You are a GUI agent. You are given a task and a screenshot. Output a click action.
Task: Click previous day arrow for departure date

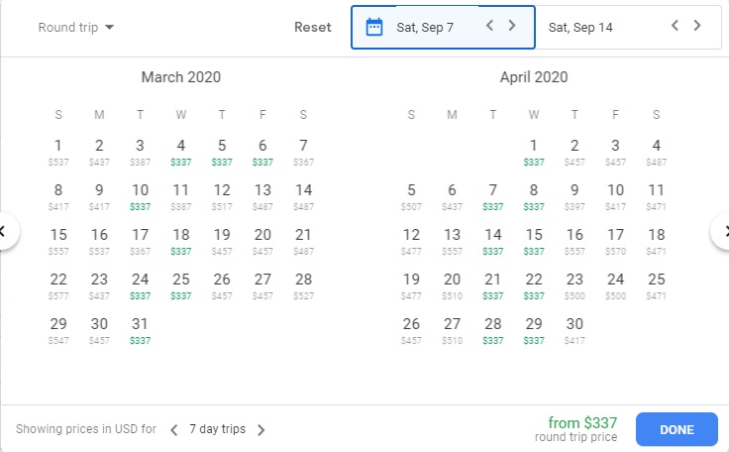[489, 26]
